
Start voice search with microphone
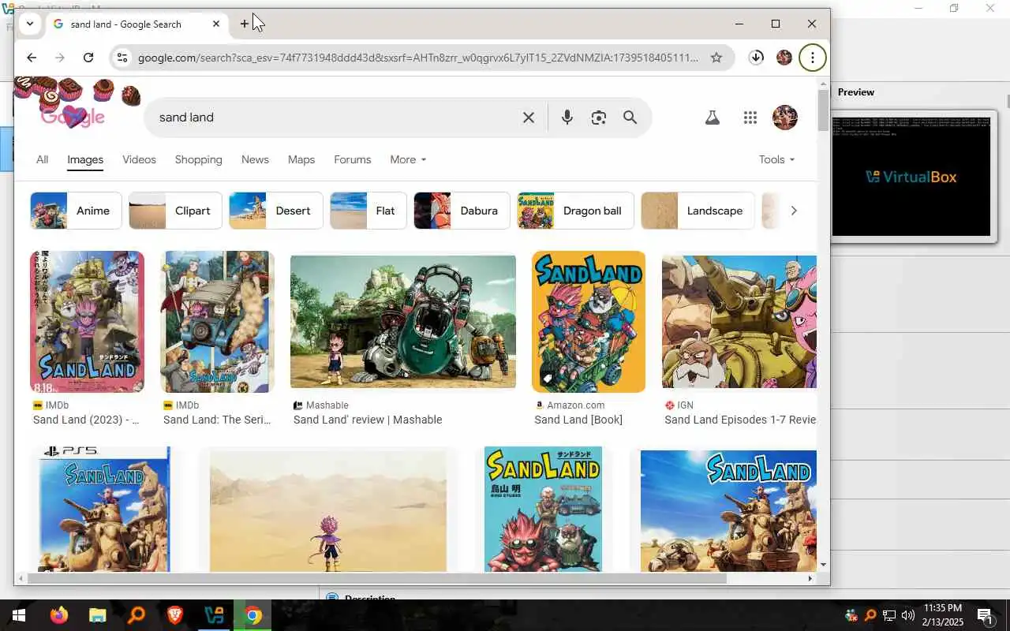point(567,118)
